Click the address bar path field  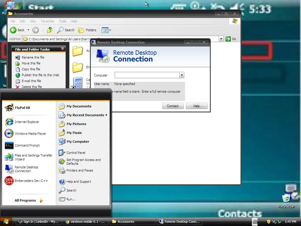point(121,39)
